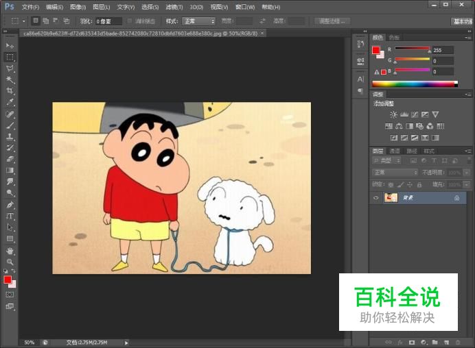The width and height of the screenshot is (475, 348).
Task: Click the feather value input field
Action: pyautogui.click(x=108, y=21)
